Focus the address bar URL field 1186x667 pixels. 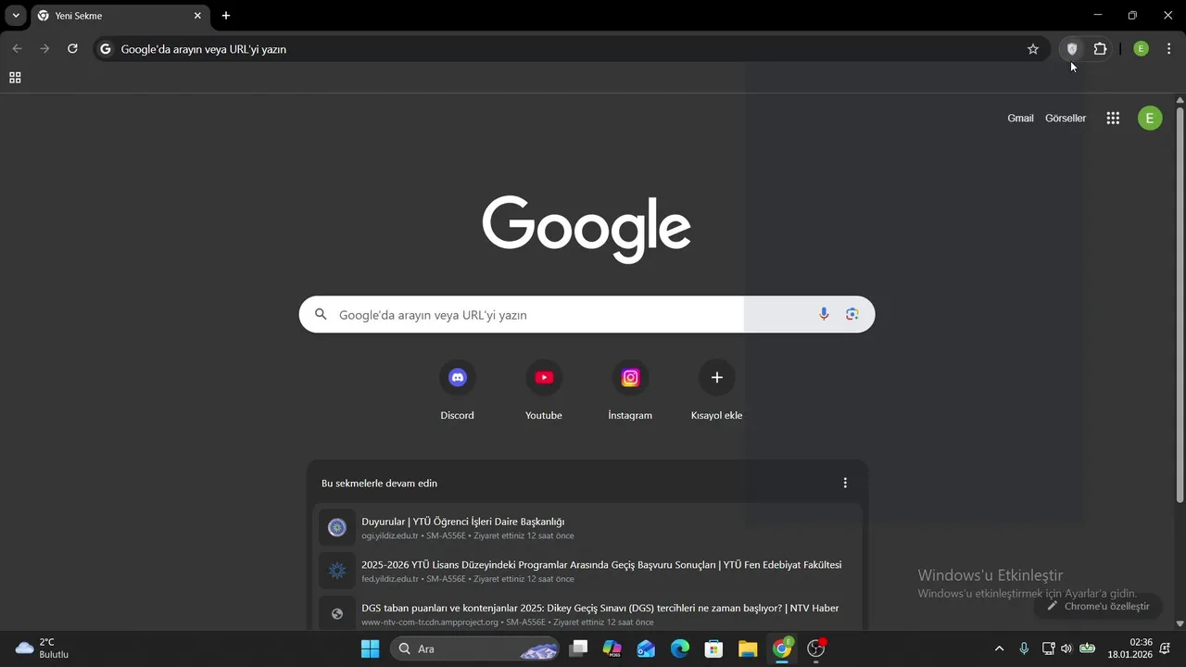[x=570, y=49]
